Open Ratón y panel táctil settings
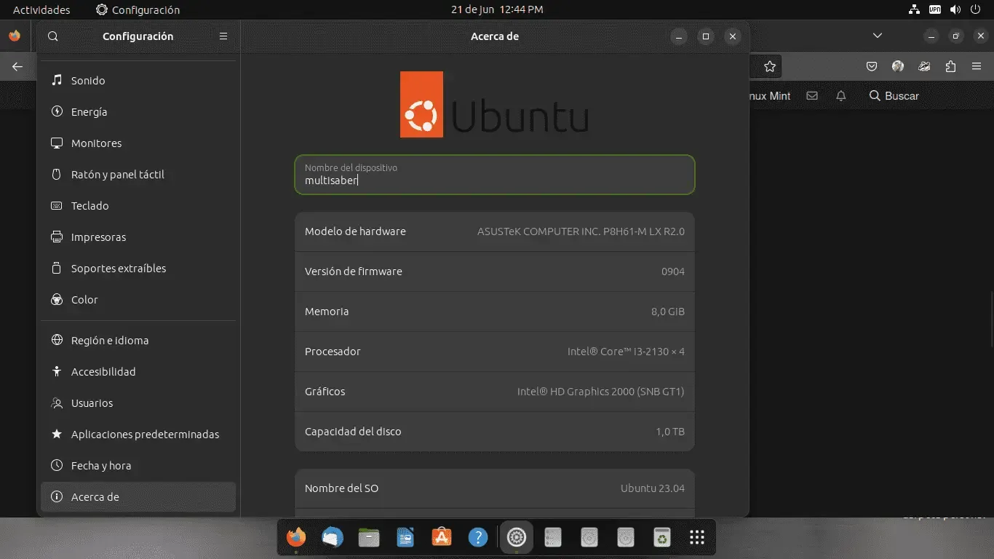This screenshot has width=994, height=559. [138, 175]
